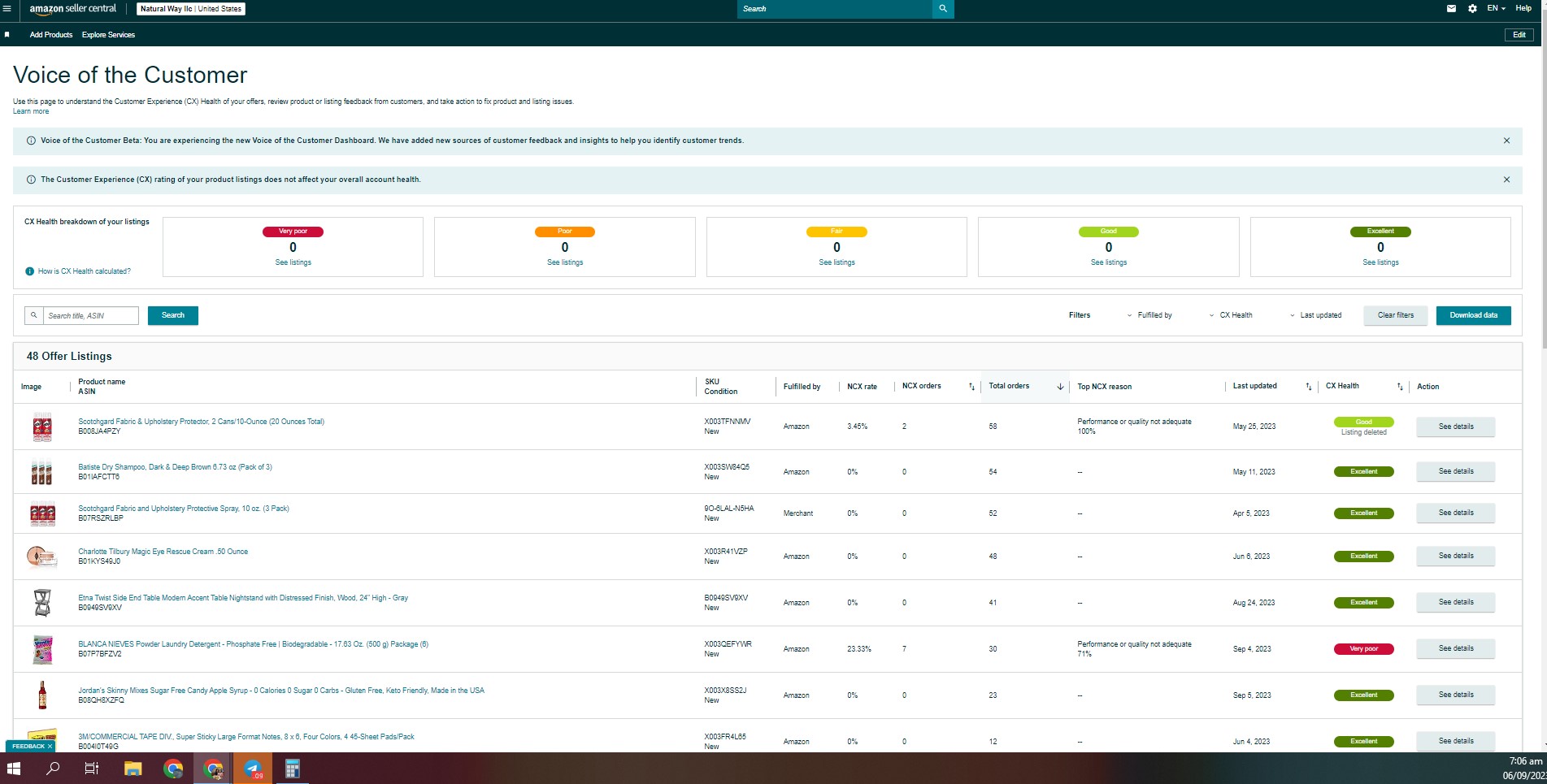
Task: Focus the Search title, ASIN field
Action: click(x=91, y=316)
